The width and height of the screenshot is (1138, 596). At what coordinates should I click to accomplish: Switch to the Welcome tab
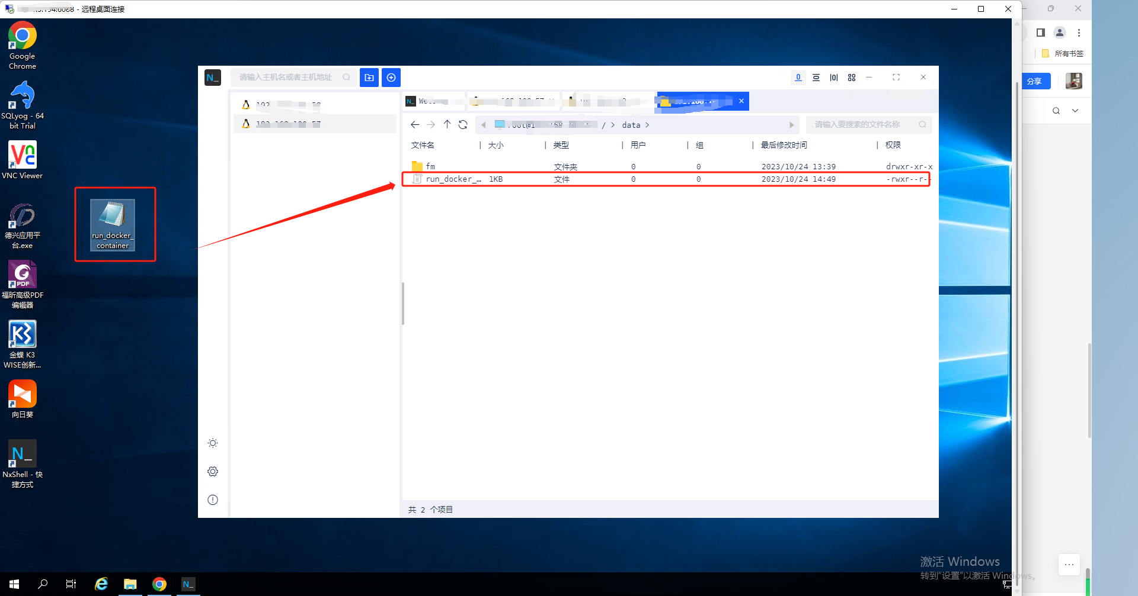point(434,101)
